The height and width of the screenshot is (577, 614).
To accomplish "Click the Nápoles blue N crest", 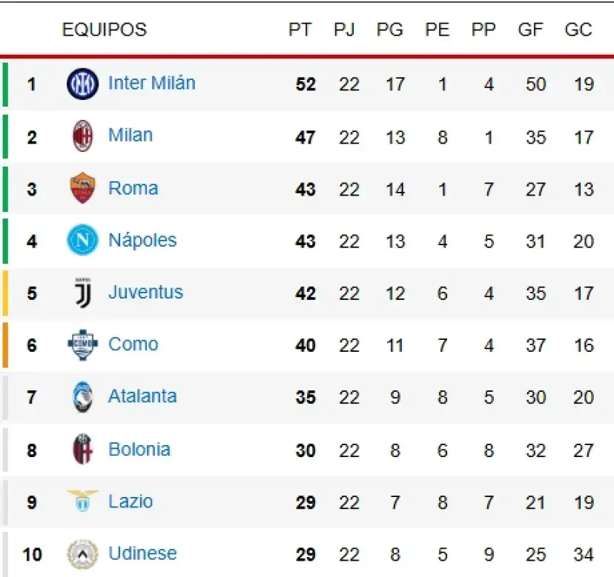I will click(x=82, y=241).
